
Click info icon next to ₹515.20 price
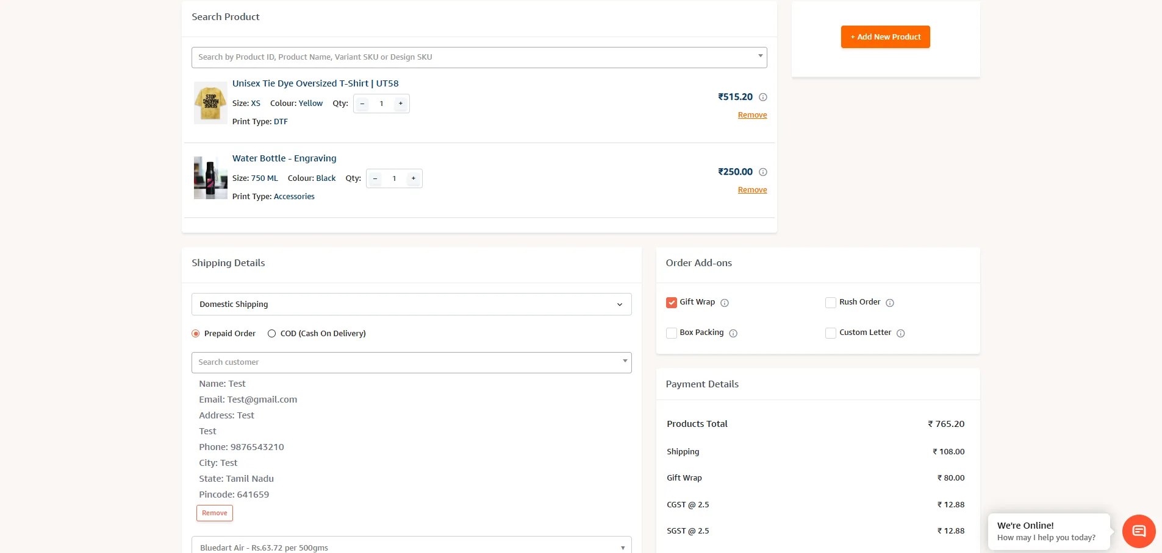pyautogui.click(x=762, y=97)
